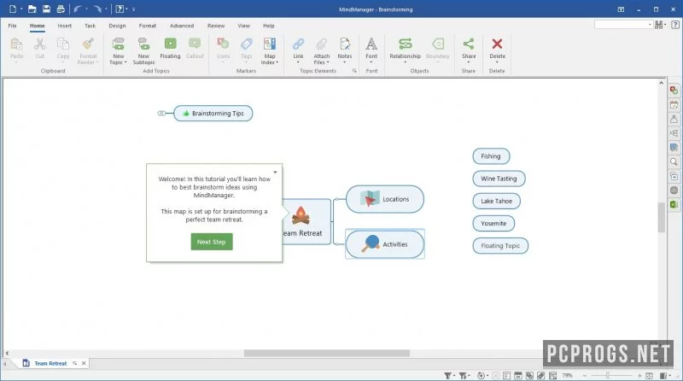Select the Wine Tasting floating topic
Image resolution: width=683 pixels, height=381 pixels.
pos(499,179)
